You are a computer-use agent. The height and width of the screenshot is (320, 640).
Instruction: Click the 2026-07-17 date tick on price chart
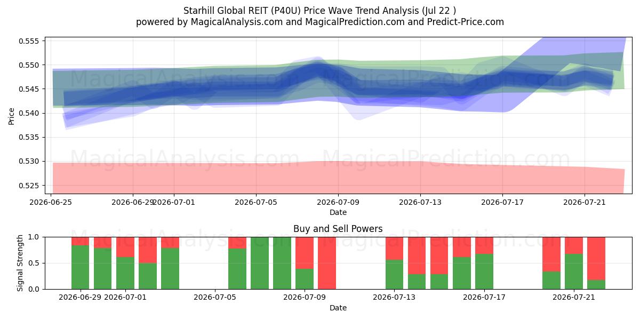pos(502,202)
